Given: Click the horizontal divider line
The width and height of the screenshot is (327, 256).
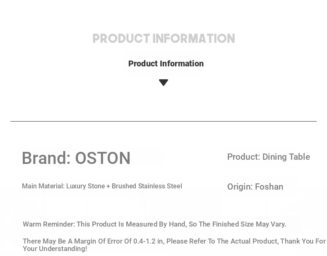Looking at the screenshot, I should coord(163,121).
